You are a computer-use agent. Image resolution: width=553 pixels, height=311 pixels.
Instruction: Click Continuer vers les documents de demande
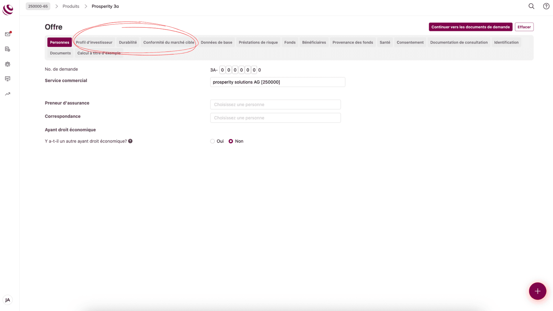470,27
